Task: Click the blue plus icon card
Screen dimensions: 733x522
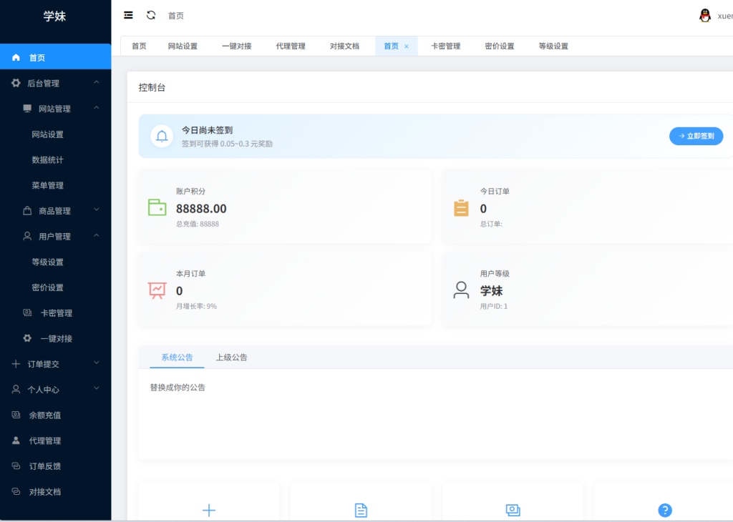Action: click(209, 510)
